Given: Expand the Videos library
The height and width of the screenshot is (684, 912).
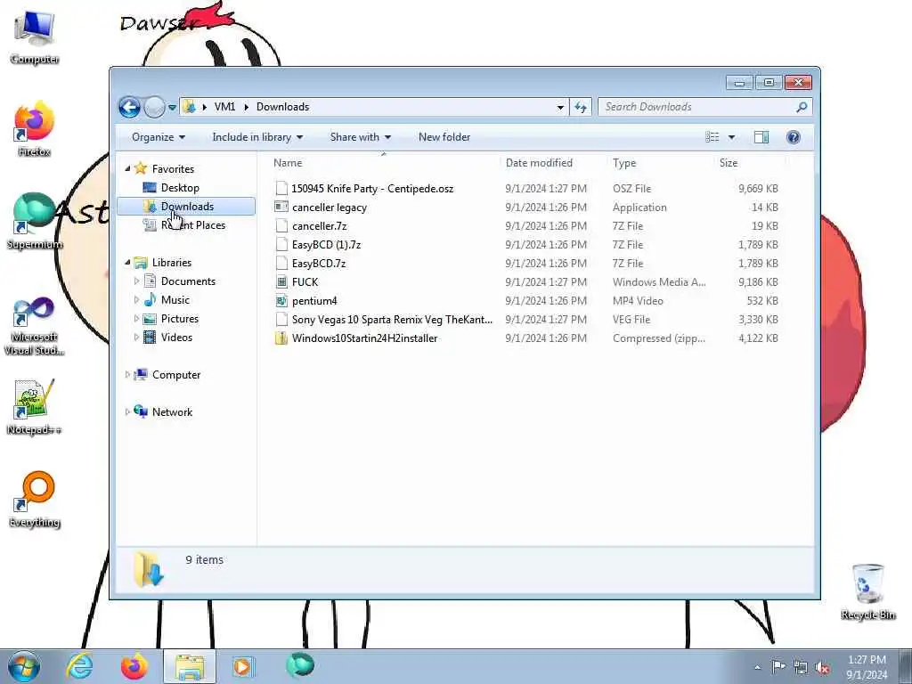Looking at the screenshot, I should point(136,338).
